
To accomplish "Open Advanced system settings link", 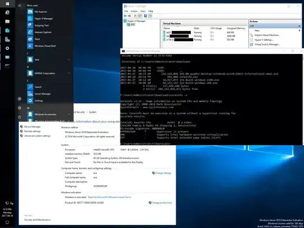I will [x=37, y=136].
